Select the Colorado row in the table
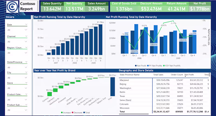 [x=164, y=104]
